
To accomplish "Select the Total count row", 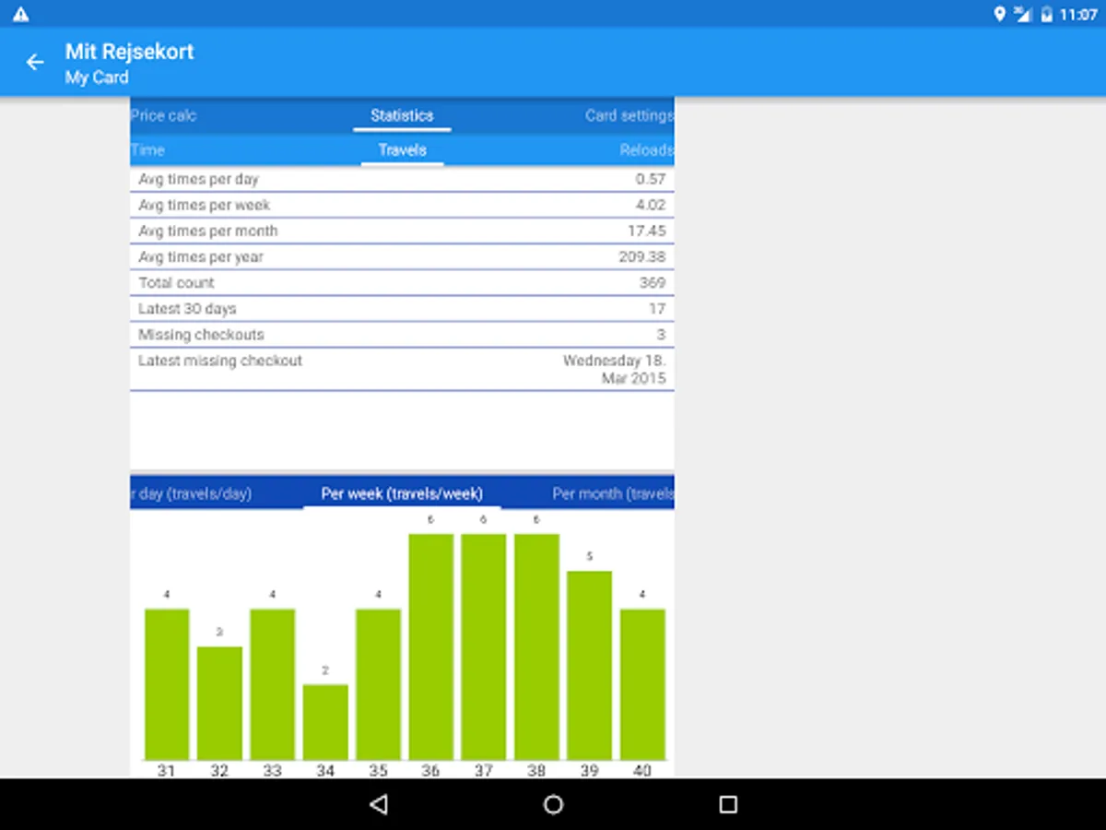I will click(x=402, y=283).
